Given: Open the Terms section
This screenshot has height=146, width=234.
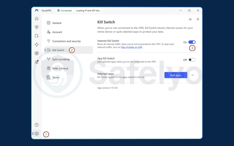Looking at the screenshot, I should [x=69, y=77].
